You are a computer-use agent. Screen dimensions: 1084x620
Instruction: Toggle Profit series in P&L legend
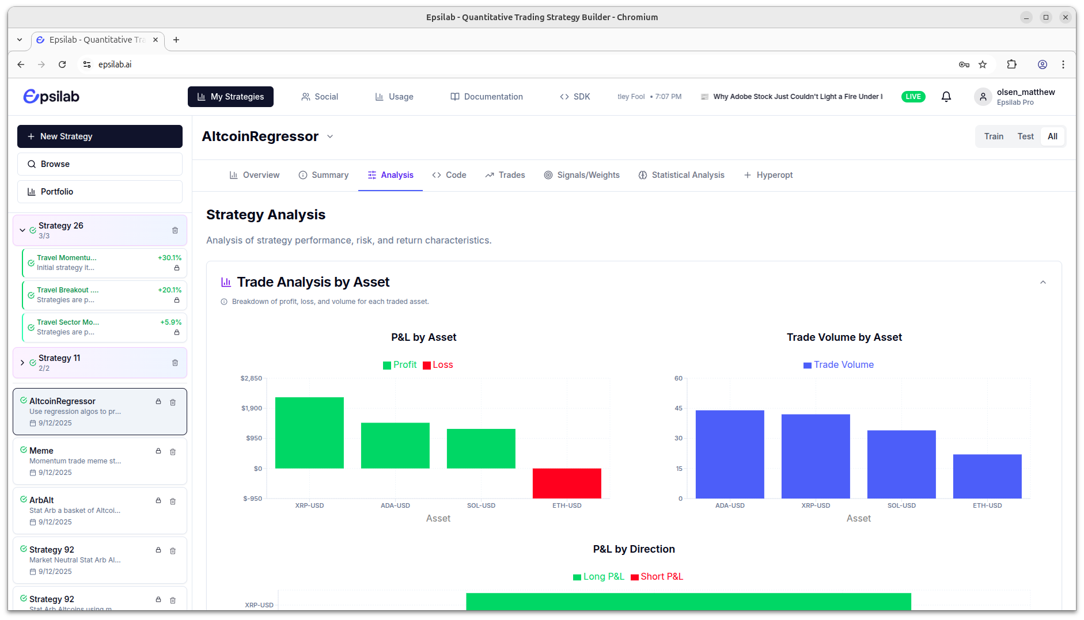pos(400,365)
